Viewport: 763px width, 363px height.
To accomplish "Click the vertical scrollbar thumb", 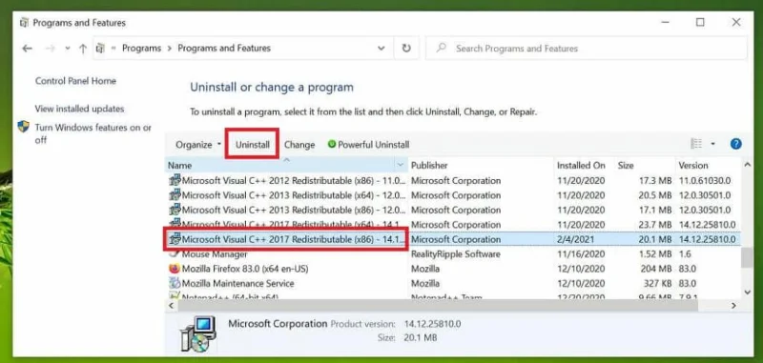I will click(748, 257).
